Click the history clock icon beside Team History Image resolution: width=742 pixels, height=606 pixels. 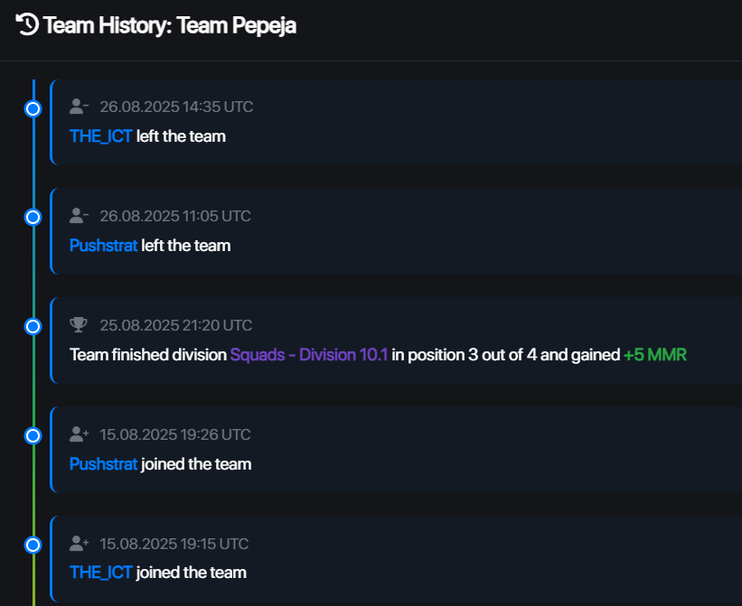pos(27,24)
